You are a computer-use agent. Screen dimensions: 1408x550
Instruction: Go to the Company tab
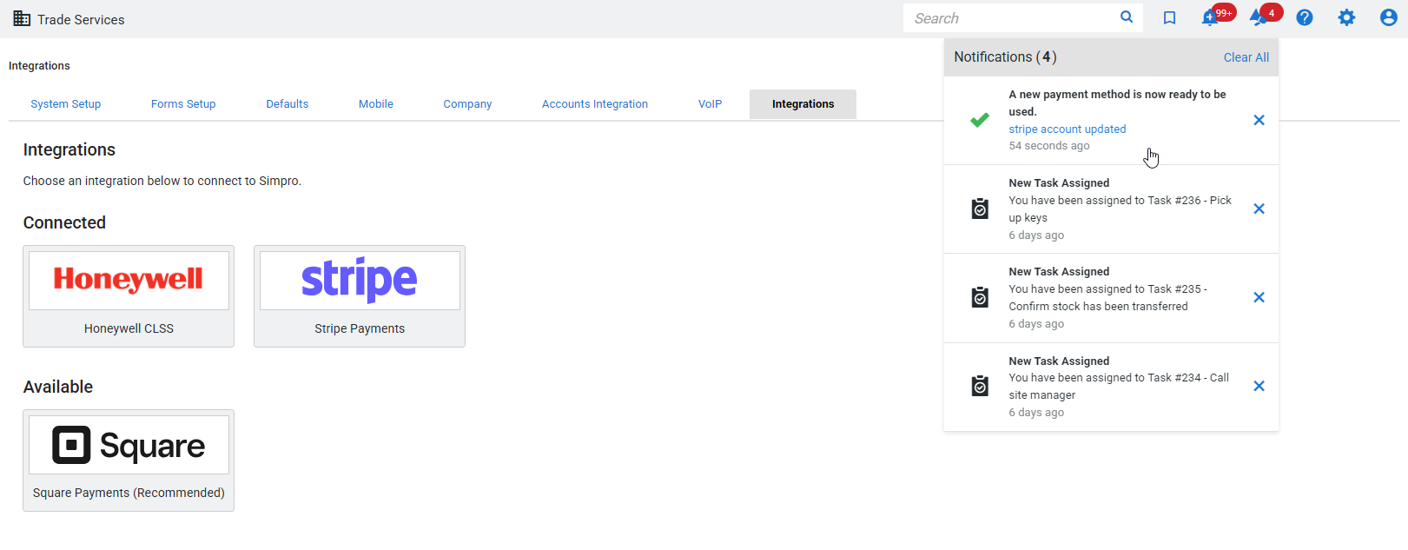tap(467, 104)
